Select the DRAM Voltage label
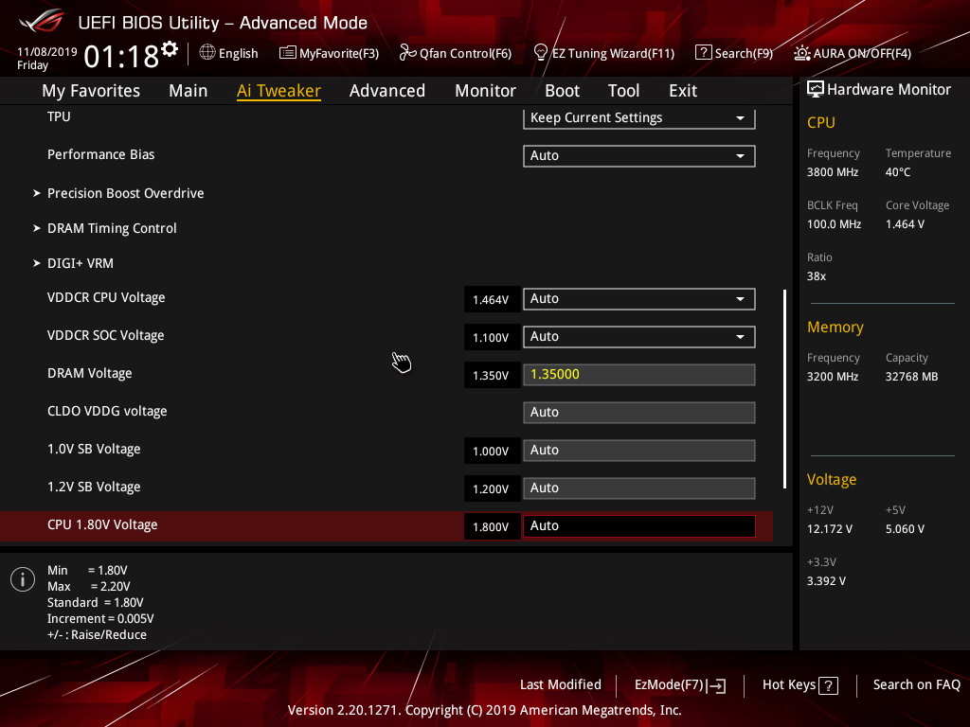The width and height of the screenshot is (970, 727). [x=90, y=373]
